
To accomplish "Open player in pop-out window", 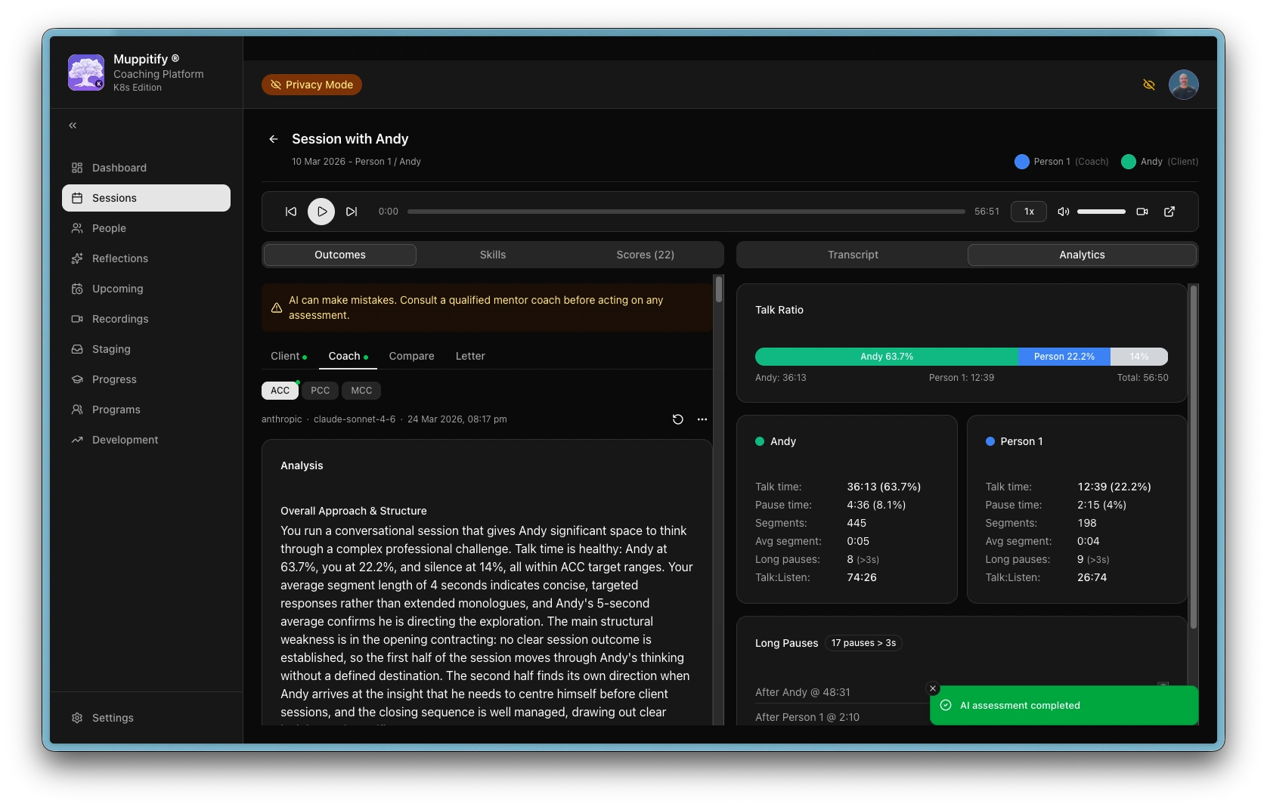I will (1169, 212).
